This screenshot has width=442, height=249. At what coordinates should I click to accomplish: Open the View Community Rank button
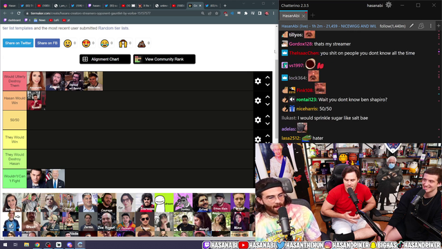[164, 59]
